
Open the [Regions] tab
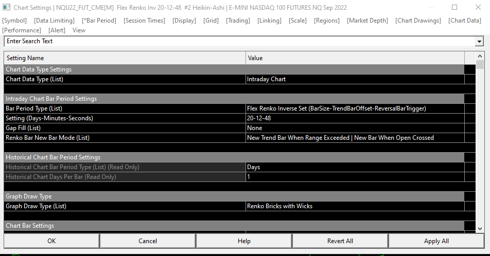coord(326,21)
